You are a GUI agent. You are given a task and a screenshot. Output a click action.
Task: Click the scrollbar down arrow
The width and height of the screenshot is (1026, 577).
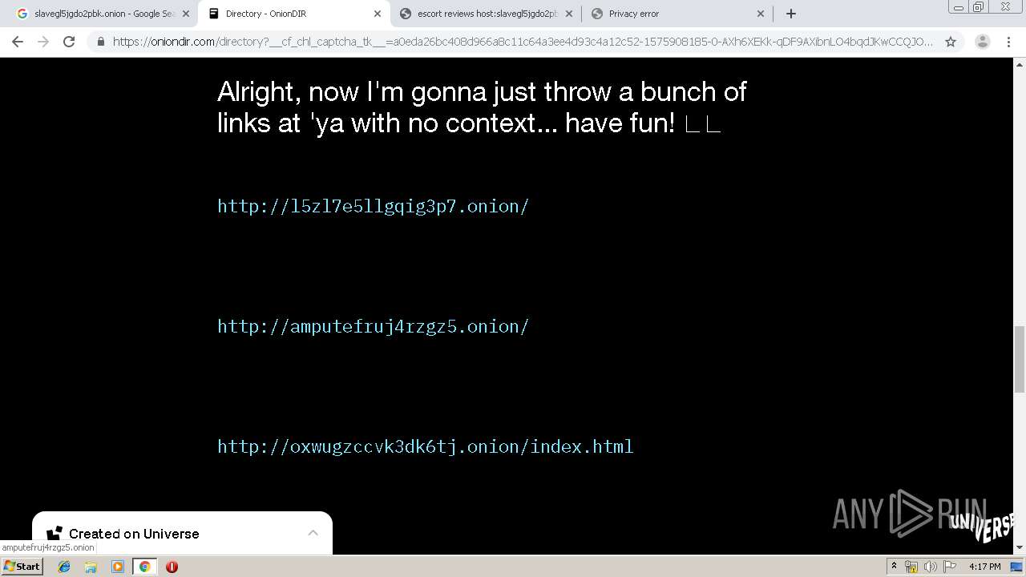pos(1020,547)
